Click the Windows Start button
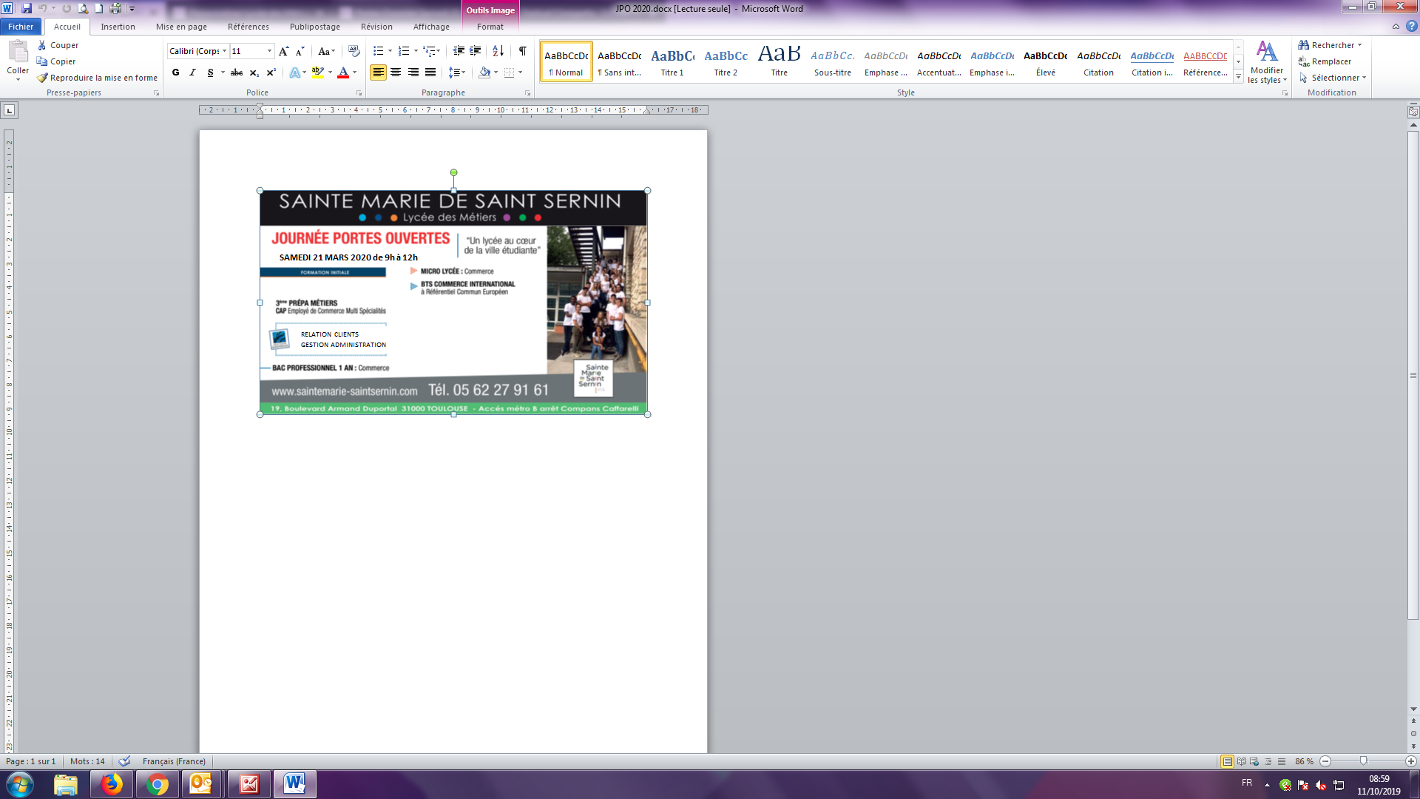This screenshot has height=799, width=1420. pos(20,783)
